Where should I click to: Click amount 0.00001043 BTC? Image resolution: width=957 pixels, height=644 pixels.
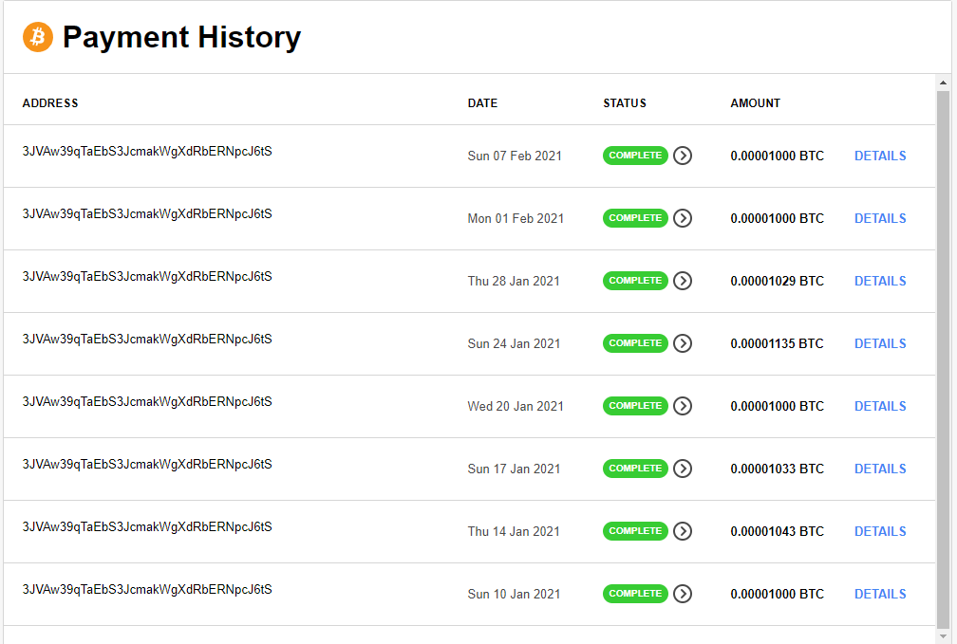point(777,532)
